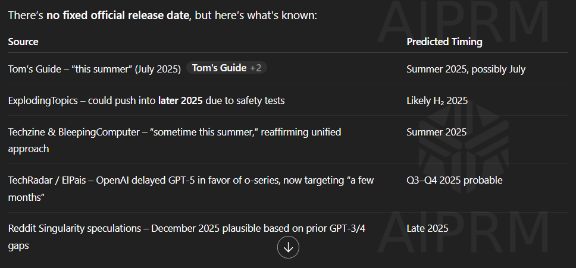Click 'Likely H₂ 2025' timing cell
The height and width of the screenshot is (268, 576).
(437, 101)
